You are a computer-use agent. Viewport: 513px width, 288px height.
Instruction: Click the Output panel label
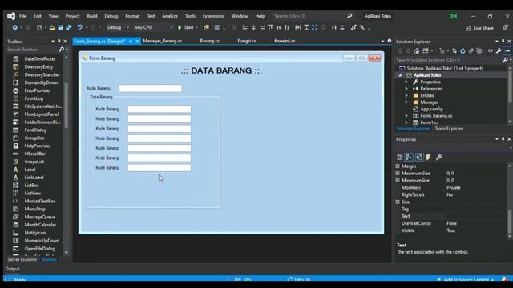(x=12, y=269)
